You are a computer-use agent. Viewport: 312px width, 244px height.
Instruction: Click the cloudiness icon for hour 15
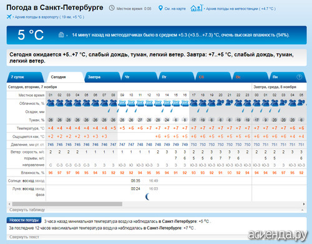coord(176,103)
